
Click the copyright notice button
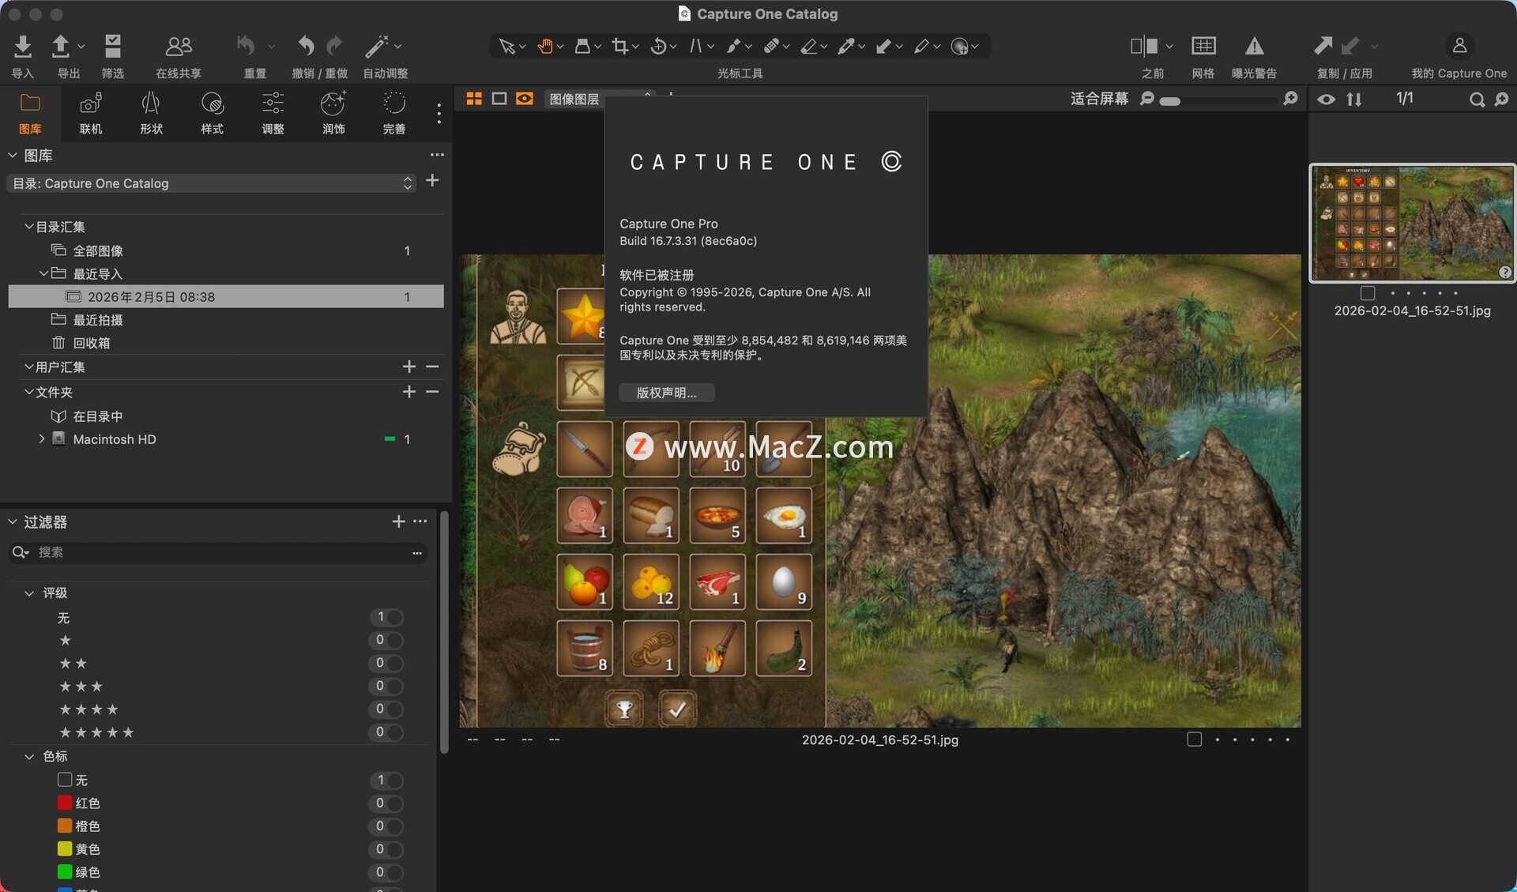click(666, 393)
